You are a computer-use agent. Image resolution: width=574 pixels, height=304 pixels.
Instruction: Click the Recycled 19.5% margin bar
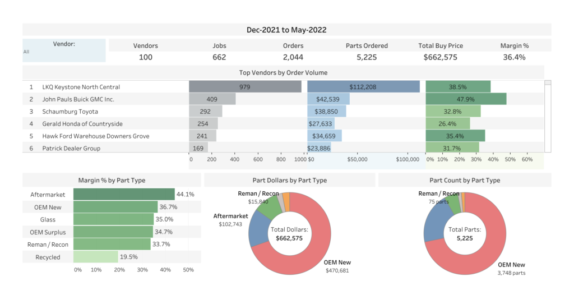(x=96, y=257)
